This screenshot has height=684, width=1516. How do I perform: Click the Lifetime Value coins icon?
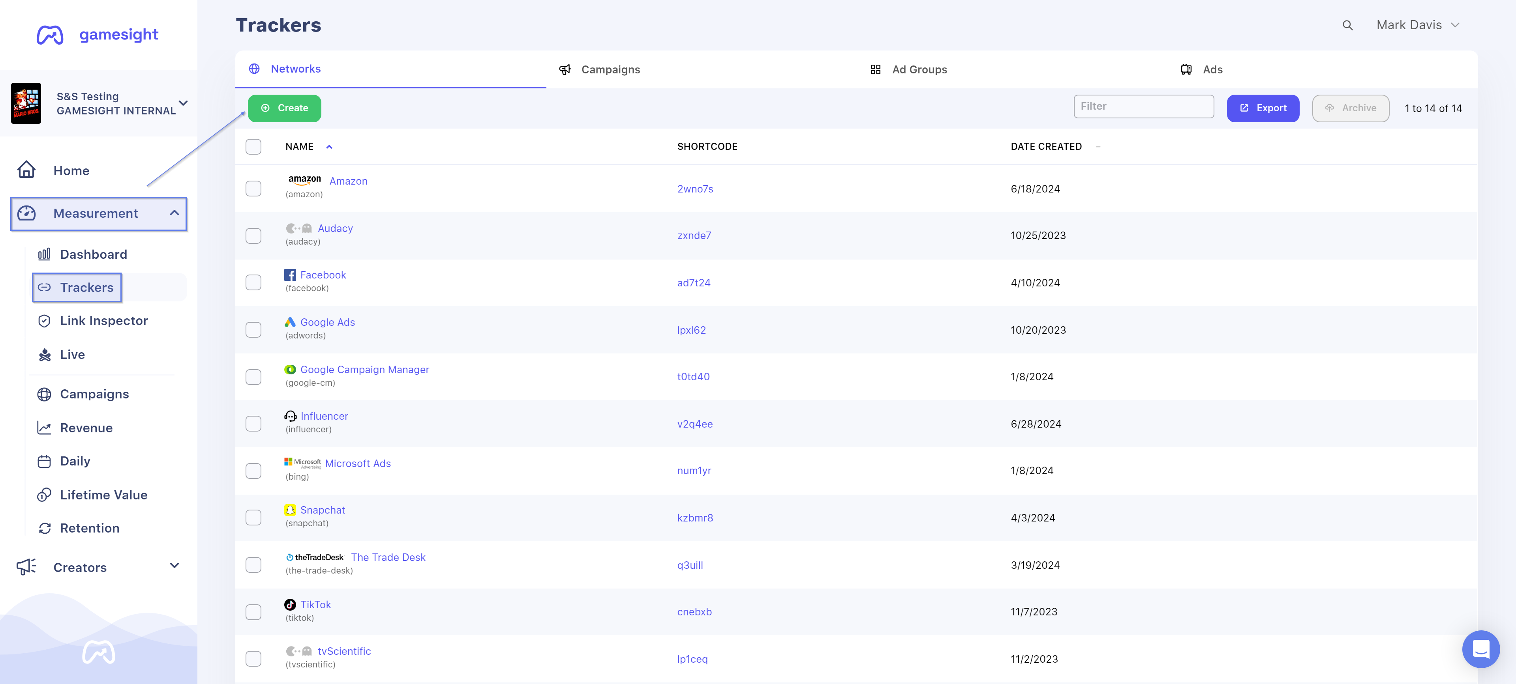pyautogui.click(x=44, y=495)
